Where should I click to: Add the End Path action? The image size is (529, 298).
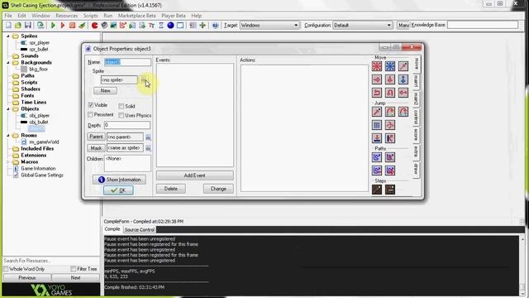(390, 157)
